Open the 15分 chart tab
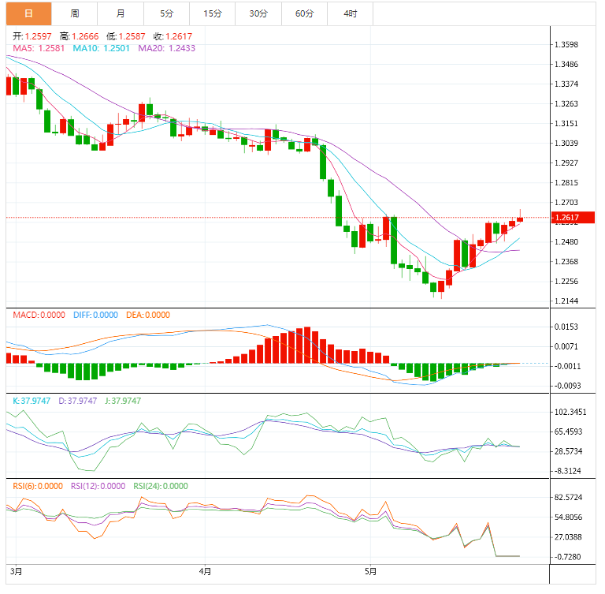The image size is (605, 594). tap(213, 13)
